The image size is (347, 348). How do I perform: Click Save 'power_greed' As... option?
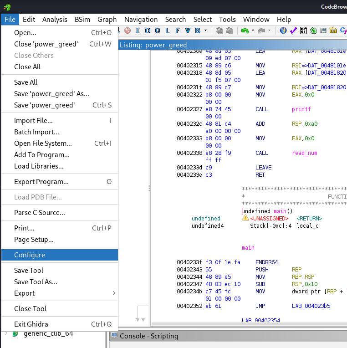point(51,94)
